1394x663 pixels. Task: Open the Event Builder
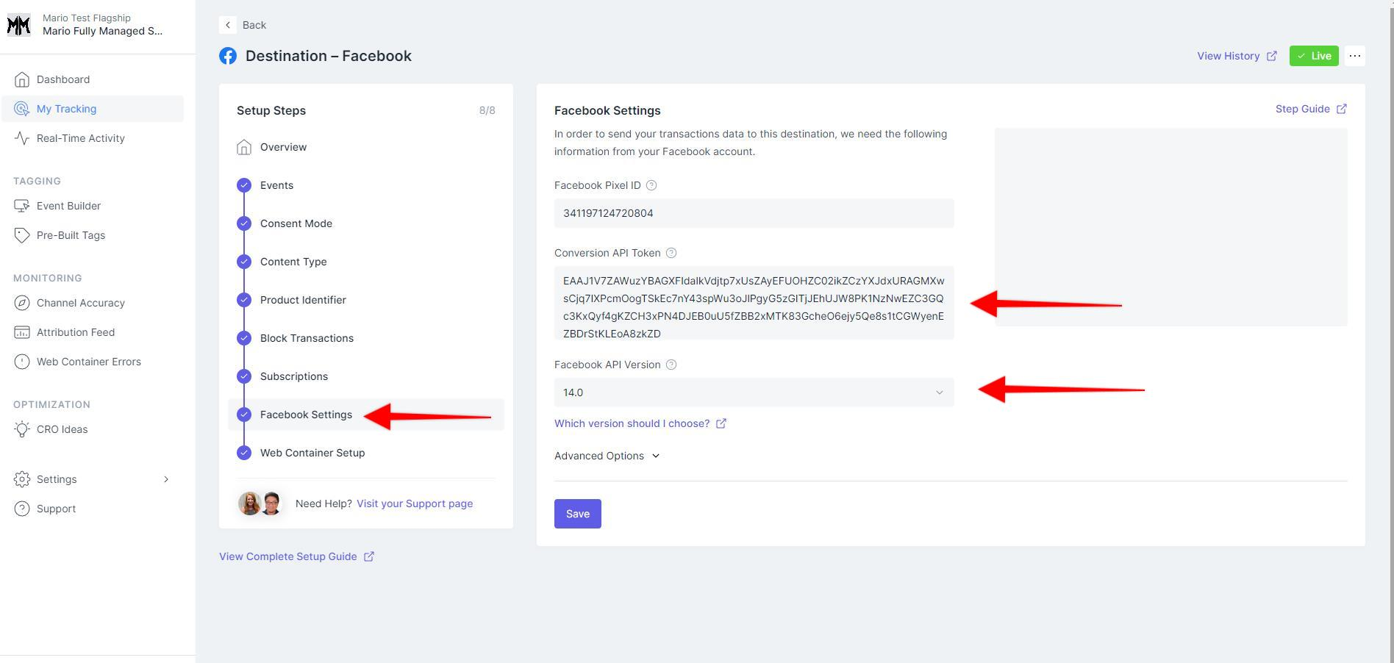tap(68, 206)
